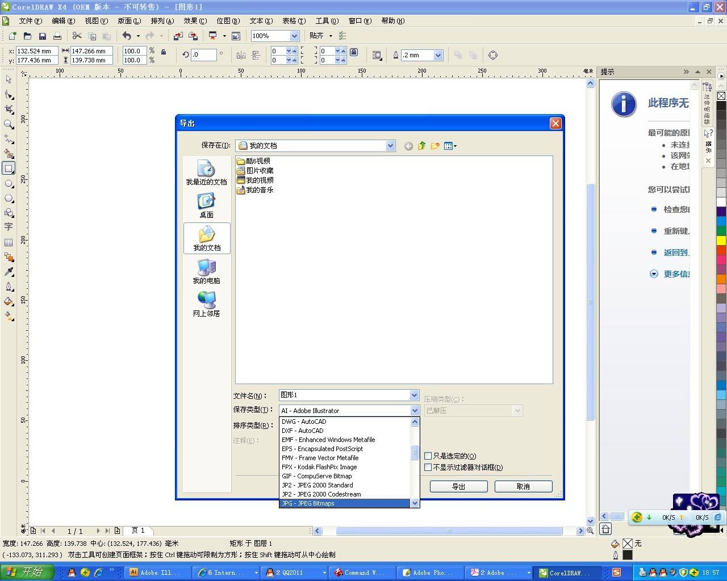Click the Print icon in the toolbar
Image resolution: width=727 pixels, height=581 pixels.
pyautogui.click(x=57, y=36)
